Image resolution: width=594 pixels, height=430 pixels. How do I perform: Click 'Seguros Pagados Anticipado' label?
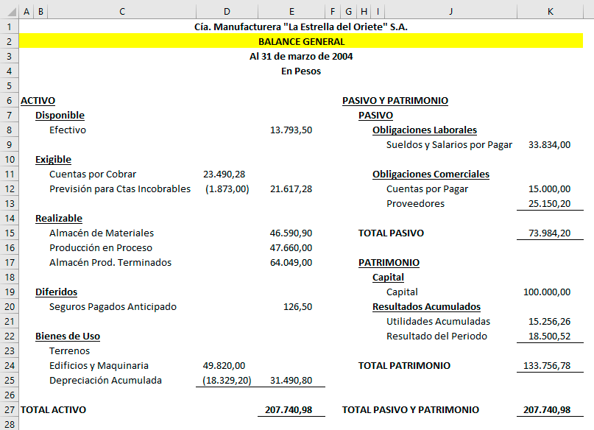coord(113,307)
